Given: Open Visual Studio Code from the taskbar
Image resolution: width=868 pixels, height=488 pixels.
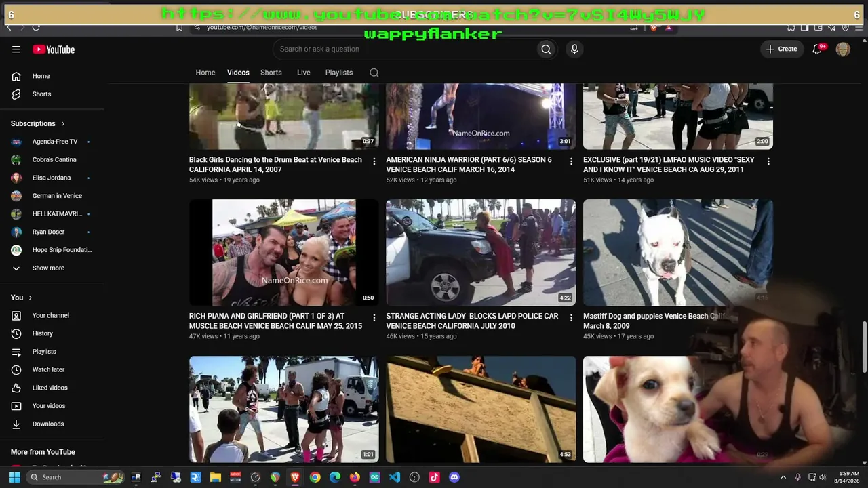Looking at the screenshot, I should coord(395,477).
